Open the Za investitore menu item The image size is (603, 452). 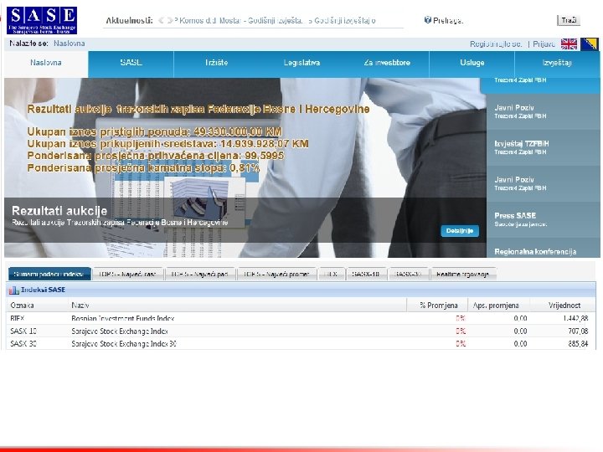(x=387, y=63)
